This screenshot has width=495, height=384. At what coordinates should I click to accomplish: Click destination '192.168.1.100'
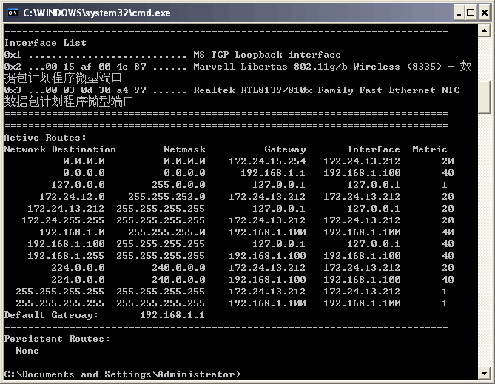[66, 244]
